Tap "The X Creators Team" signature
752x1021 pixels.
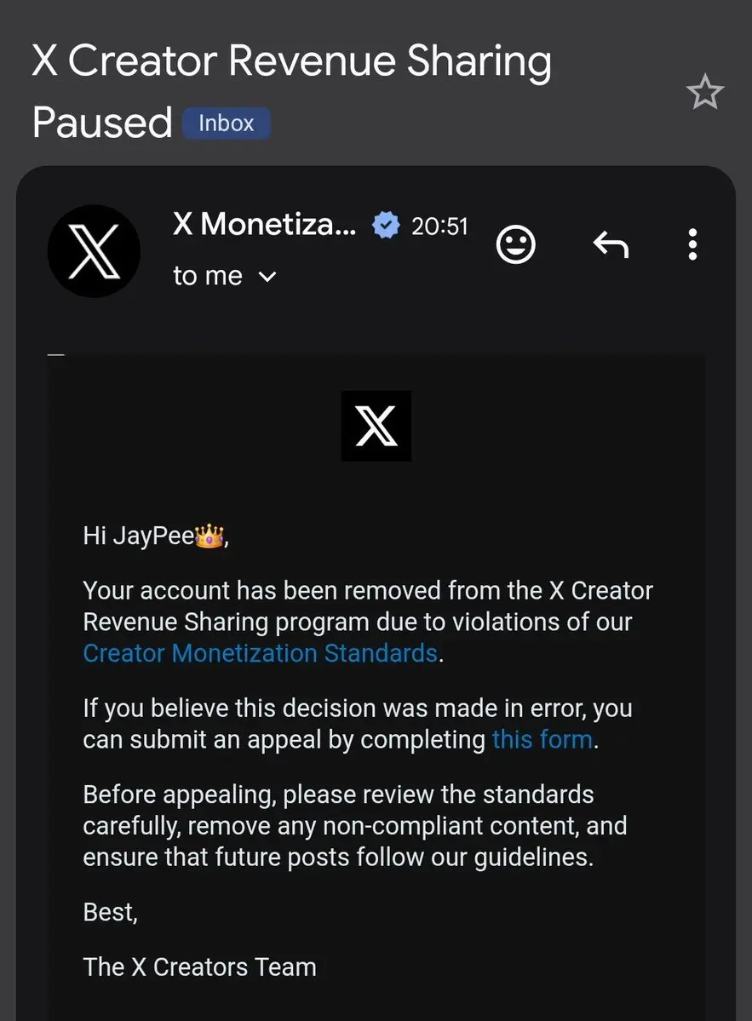[x=200, y=967]
